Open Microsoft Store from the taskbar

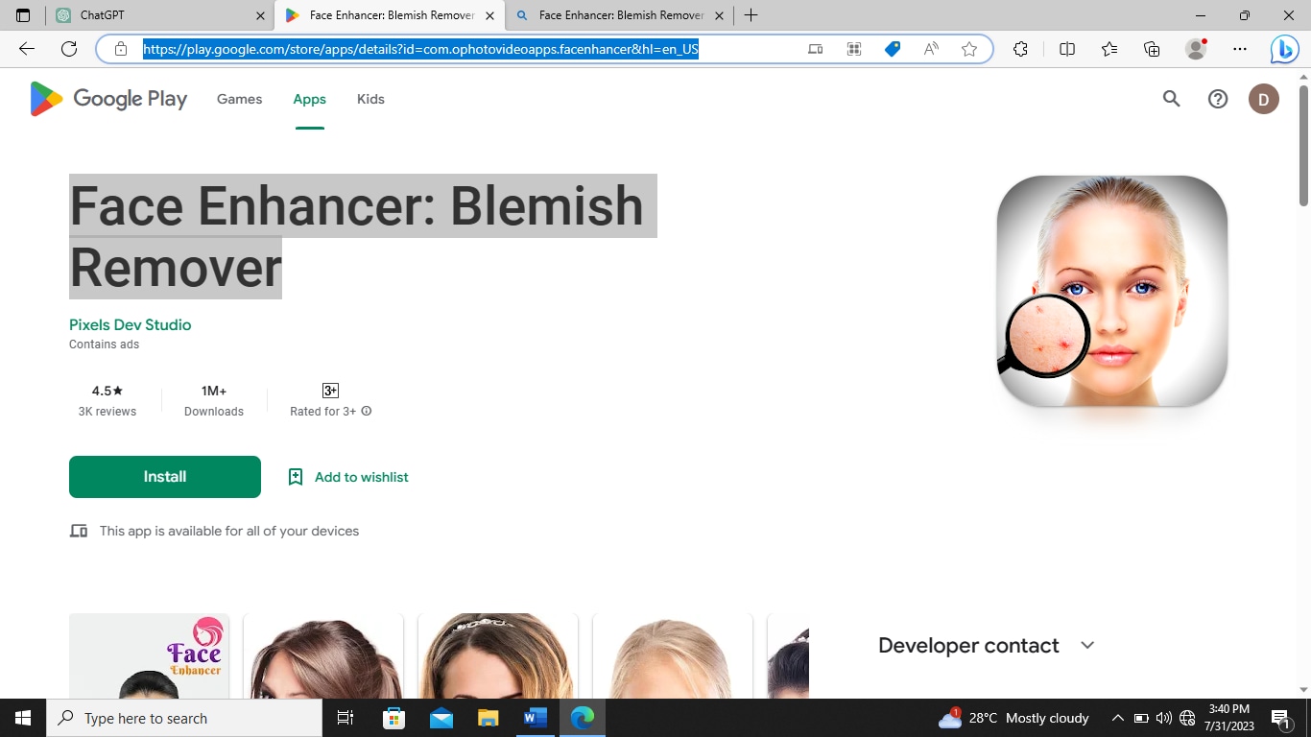(393, 718)
